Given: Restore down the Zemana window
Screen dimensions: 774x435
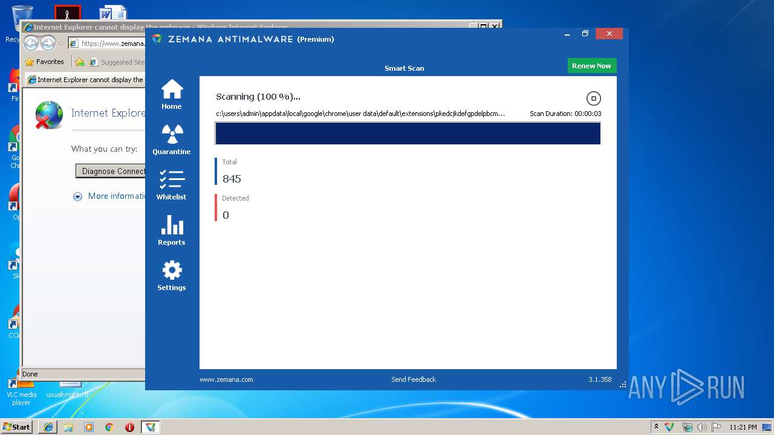Looking at the screenshot, I should pyautogui.click(x=585, y=34).
